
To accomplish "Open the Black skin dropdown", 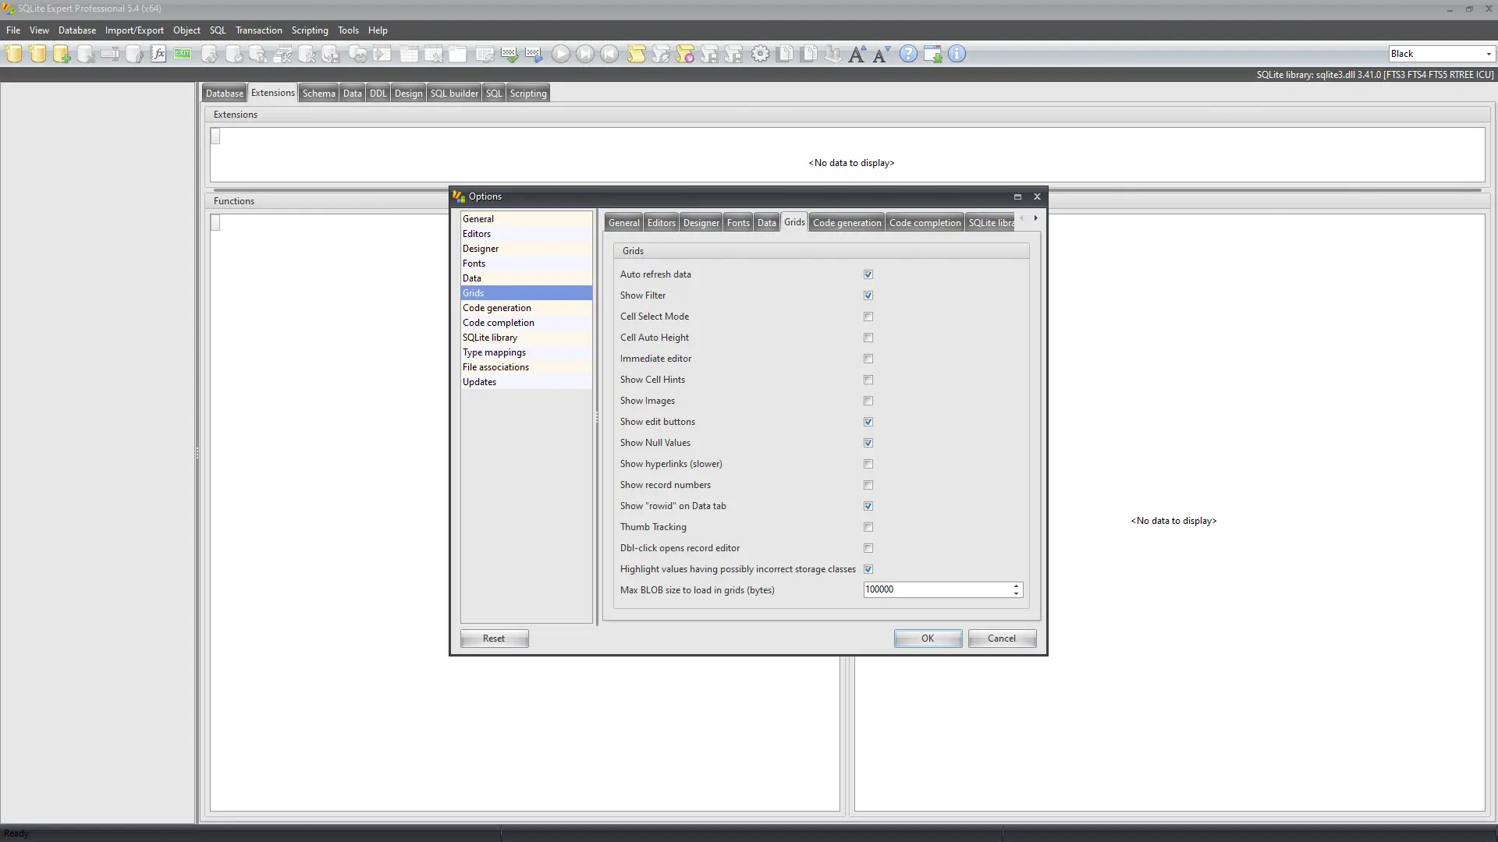I will [1488, 54].
